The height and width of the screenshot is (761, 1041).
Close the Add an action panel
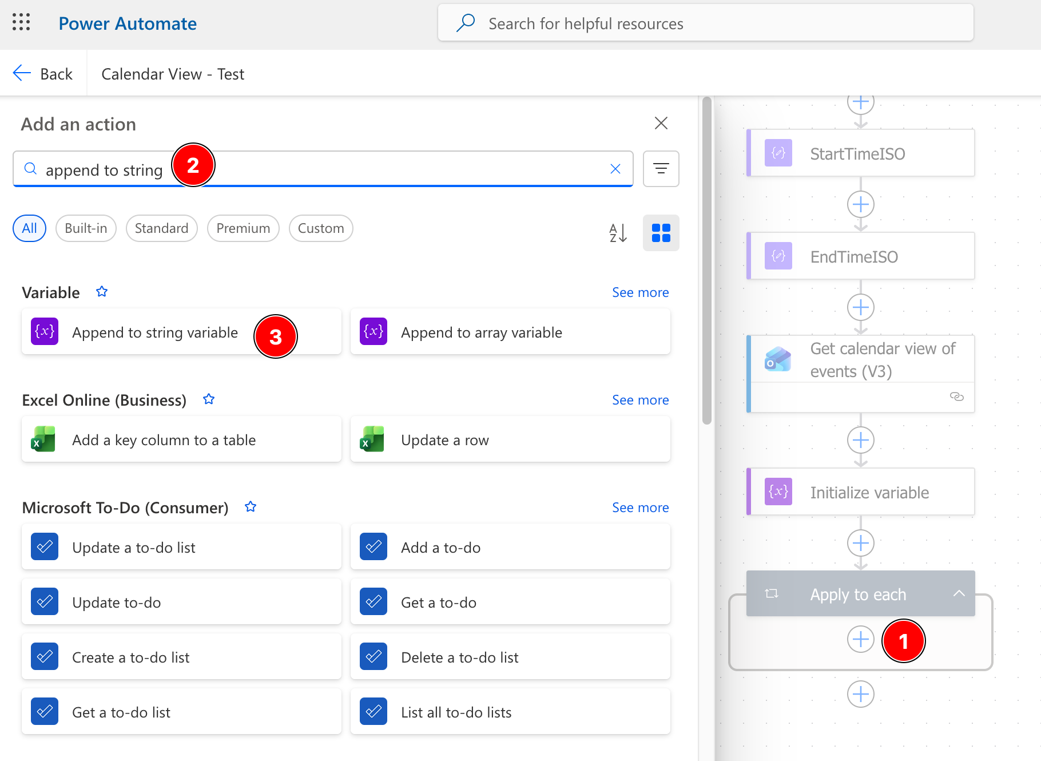661,123
